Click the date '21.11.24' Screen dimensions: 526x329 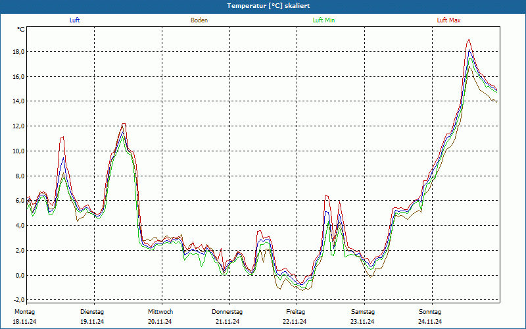(227, 322)
